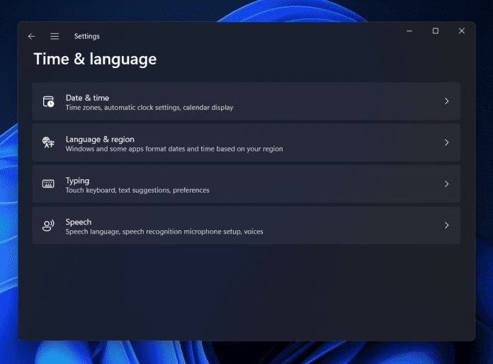Viewport: 493px width, 364px height.
Task: Click 'Speech language, speech recognition microphone setup' text
Action: (x=164, y=232)
